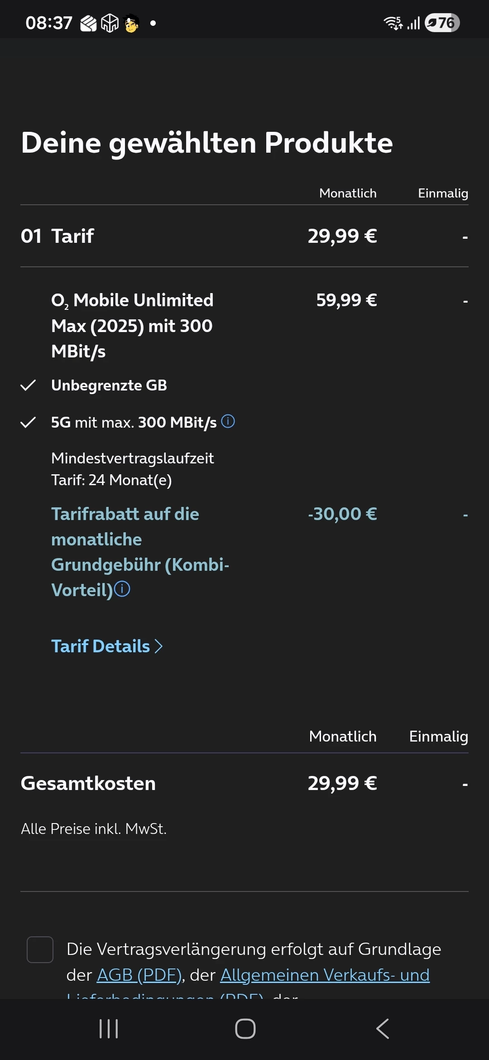The image size is (489, 1060).
Task: Open the AGB (PDF) link
Action: 139,975
